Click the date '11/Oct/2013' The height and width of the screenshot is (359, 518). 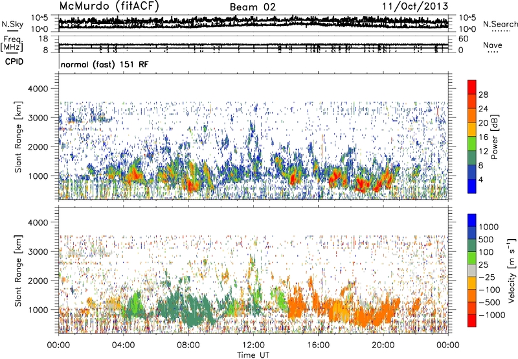(x=415, y=6)
